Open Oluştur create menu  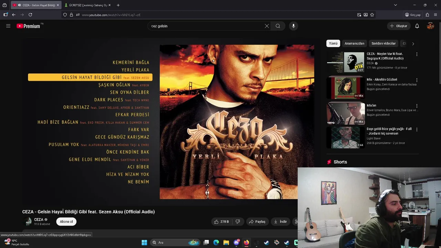pyautogui.click(x=399, y=26)
